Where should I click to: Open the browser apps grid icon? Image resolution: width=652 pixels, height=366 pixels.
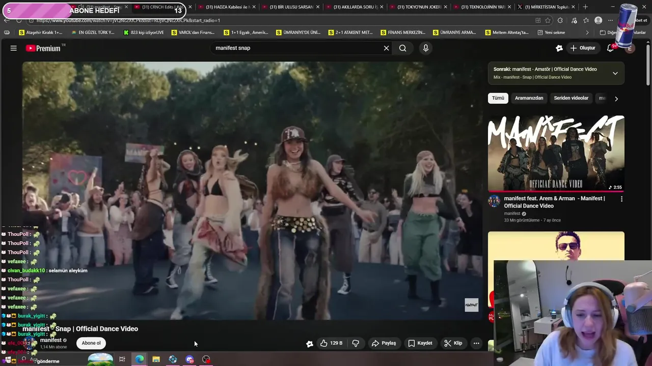(x=538, y=20)
